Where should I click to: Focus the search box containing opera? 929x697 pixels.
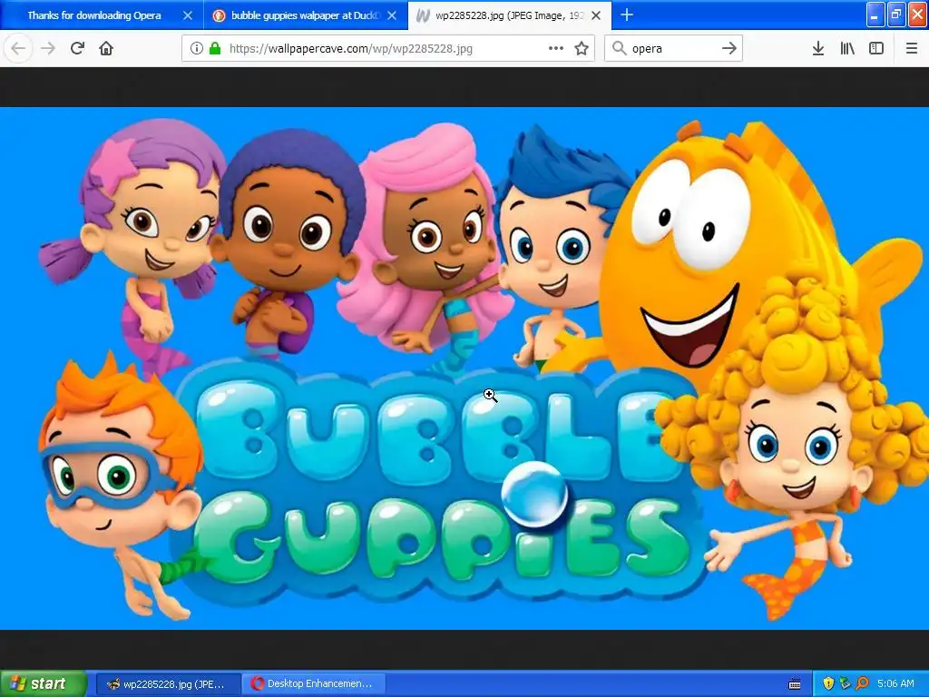pyautogui.click(x=672, y=49)
